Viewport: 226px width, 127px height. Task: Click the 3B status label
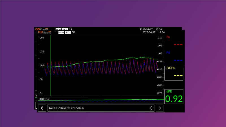pyautogui.click(x=73, y=32)
